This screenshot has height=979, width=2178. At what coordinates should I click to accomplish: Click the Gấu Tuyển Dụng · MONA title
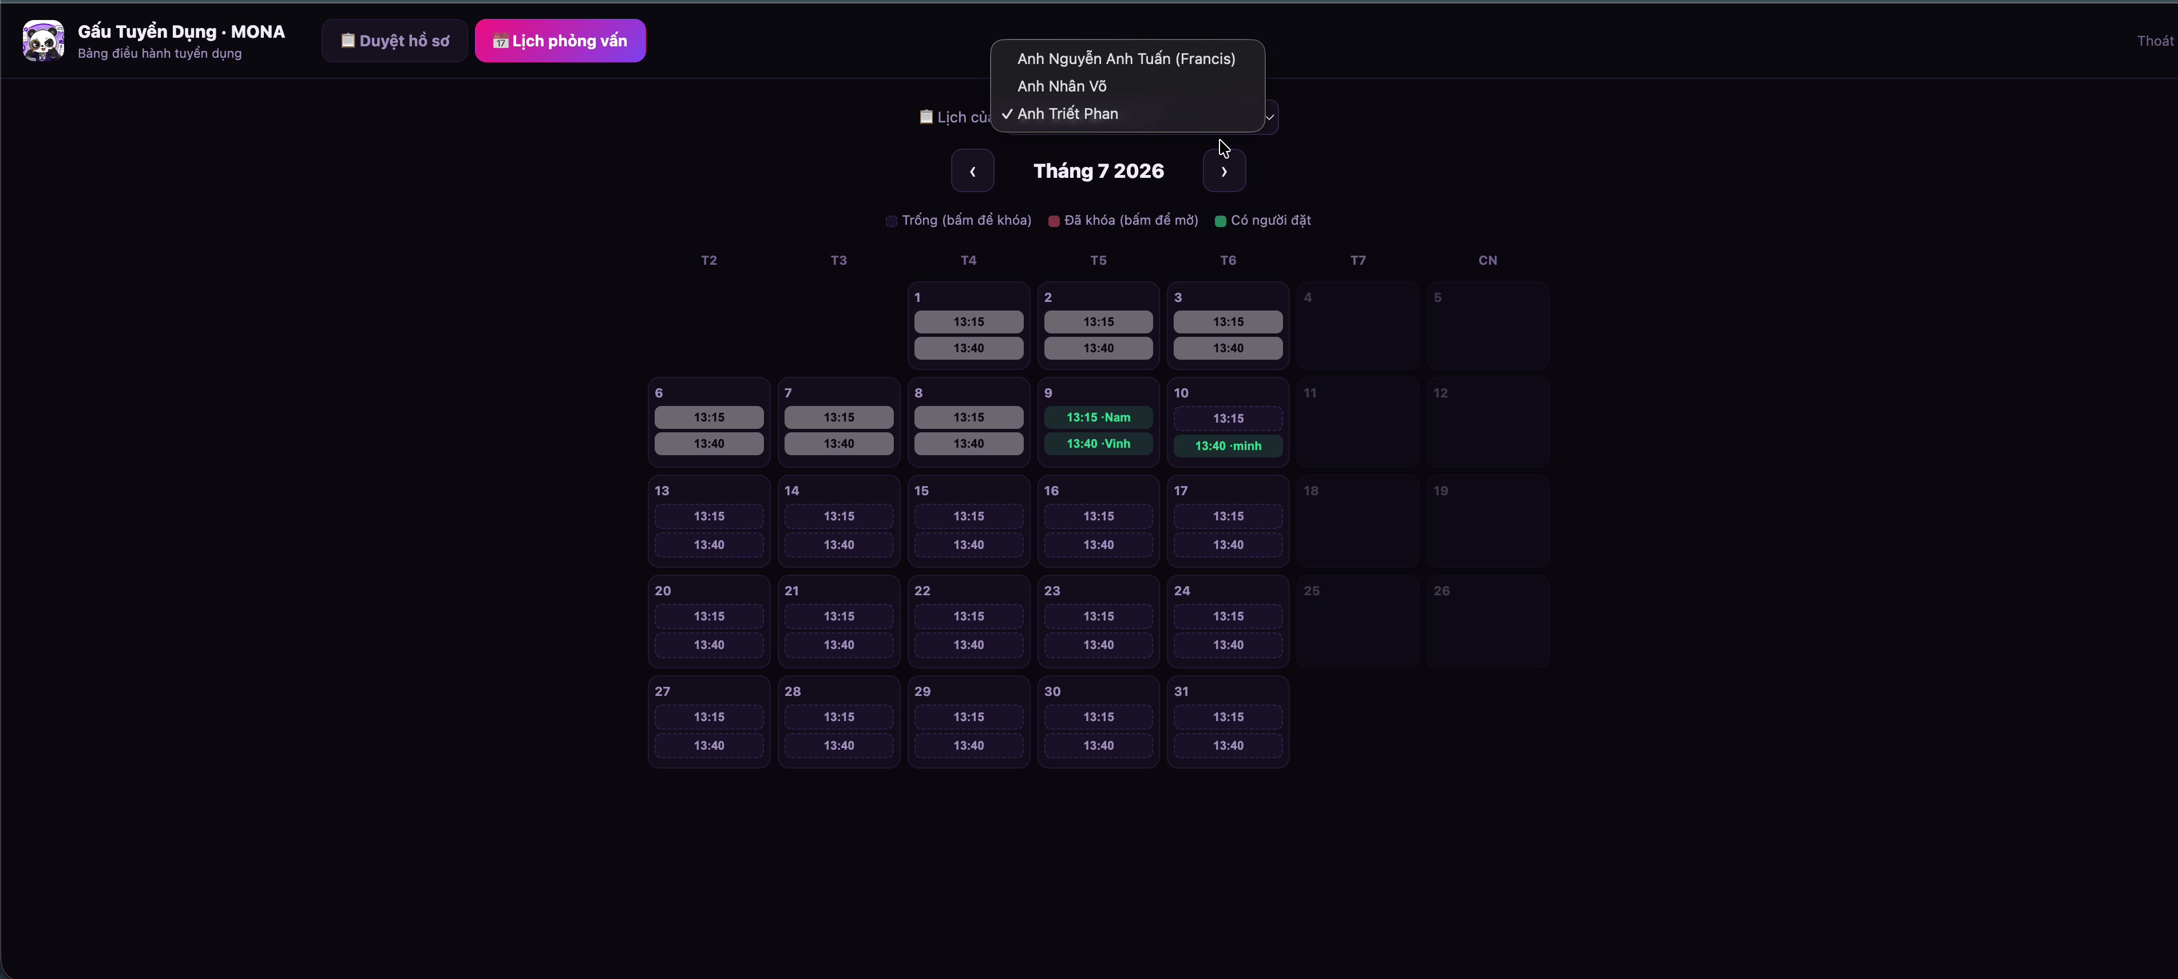coord(181,31)
